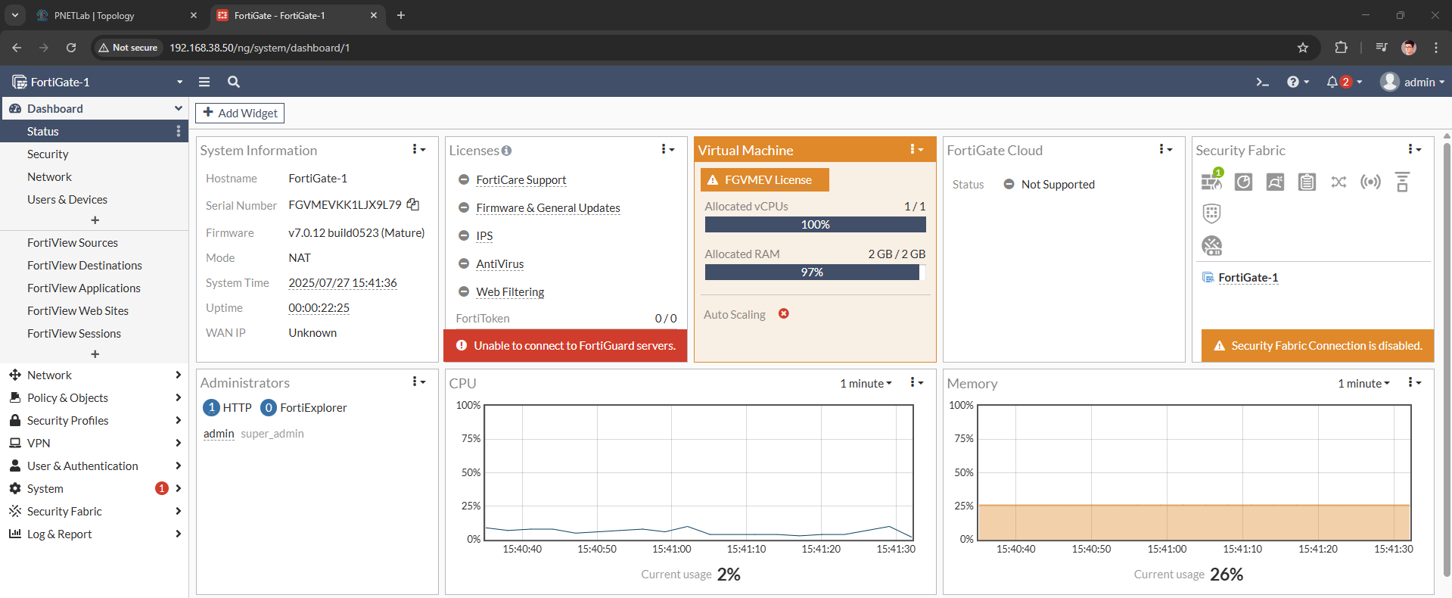The width and height of the screenshot is (1452, 598).
Task: Expand the Network menu section
Action: [x=94, y=375]
